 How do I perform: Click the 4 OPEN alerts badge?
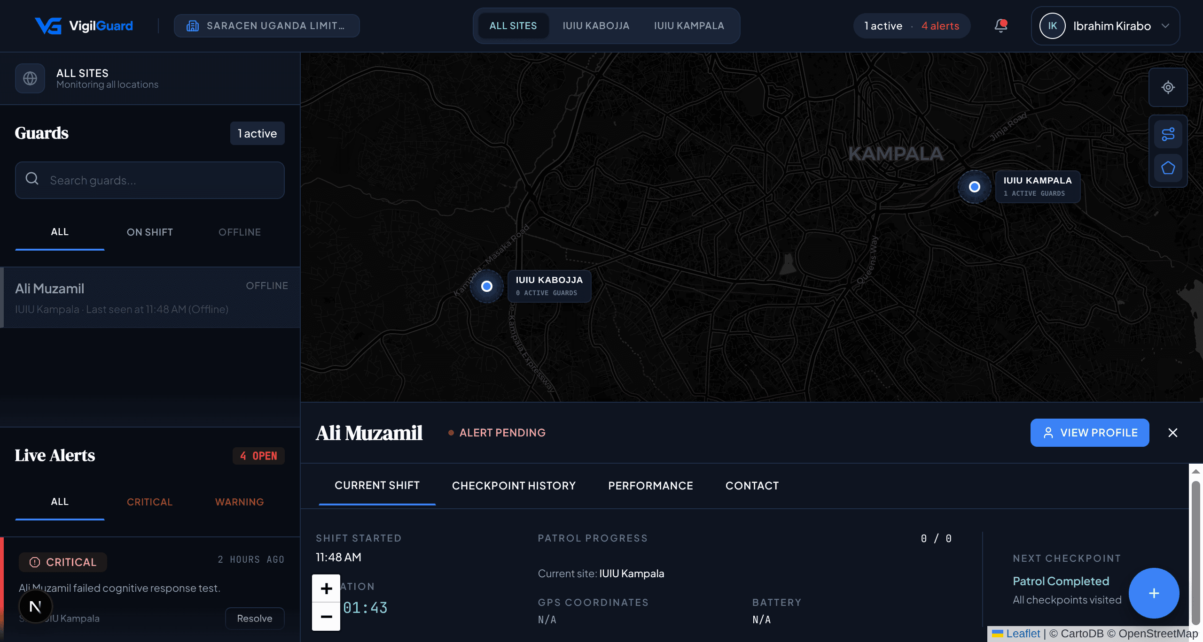[258, 456]
